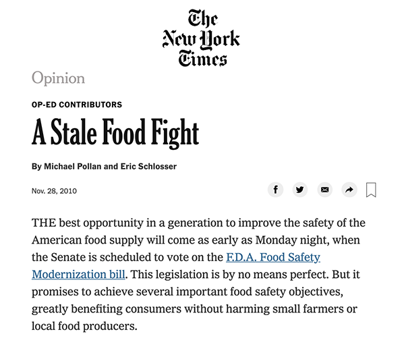
Task: Email the article using envelope icon
Action: (x=324, y=190)
